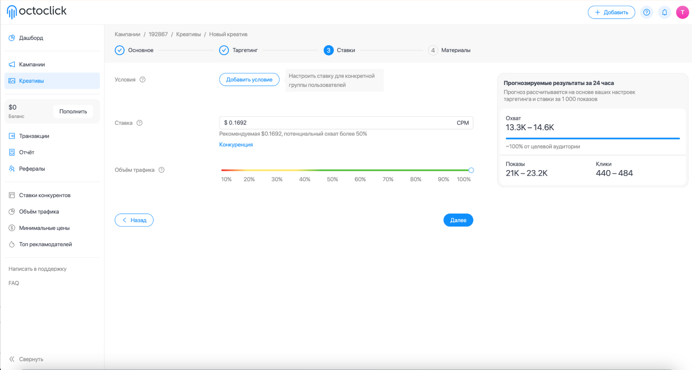The image size is (692, 370).
Task: Click the octoclick logo
Action: [x=36, y=11]
